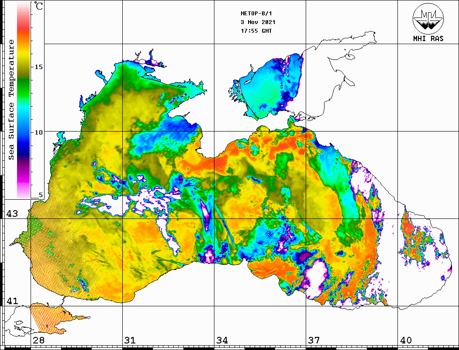This screenshot has height=350, width=459.
Task: Click latitude label '43'
Action: pos(12,214)
